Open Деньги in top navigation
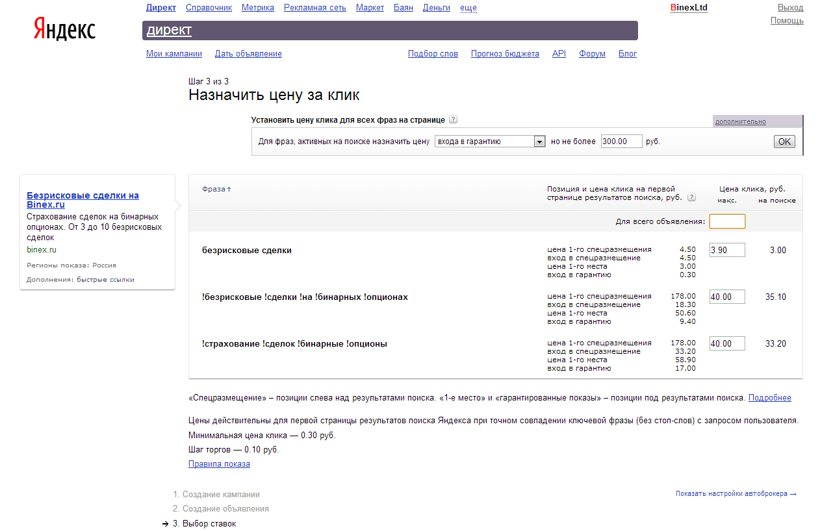This screenshot has height=531, width=820. pyautogui.click(x=437, y=8)
